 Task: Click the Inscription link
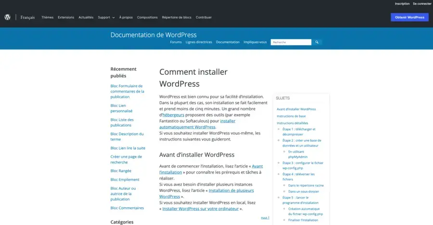pyautogui.click(x=402, y=4)
